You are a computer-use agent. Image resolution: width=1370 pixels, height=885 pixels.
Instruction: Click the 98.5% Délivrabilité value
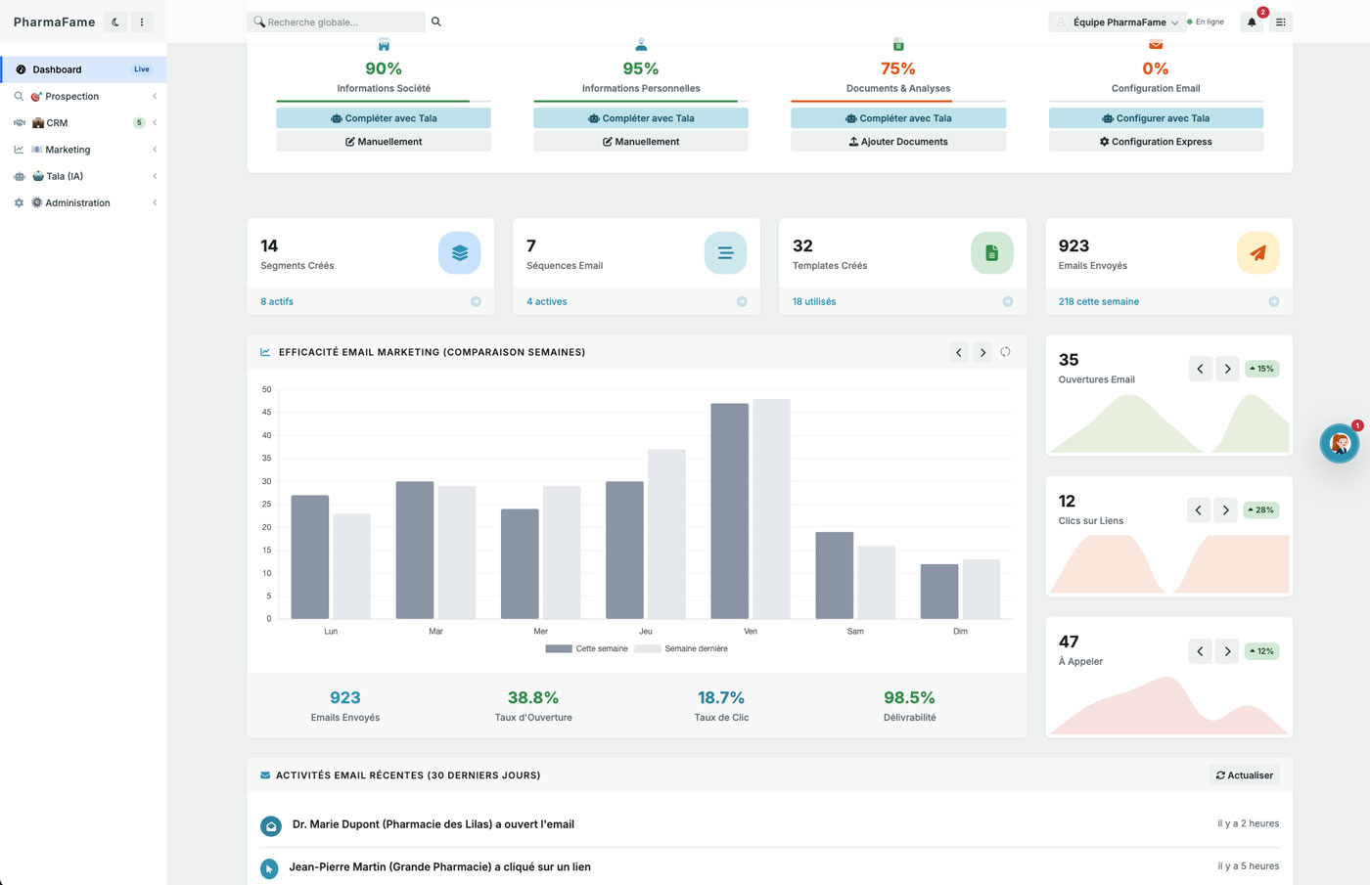pyautogui.click(x=909, y=697)
